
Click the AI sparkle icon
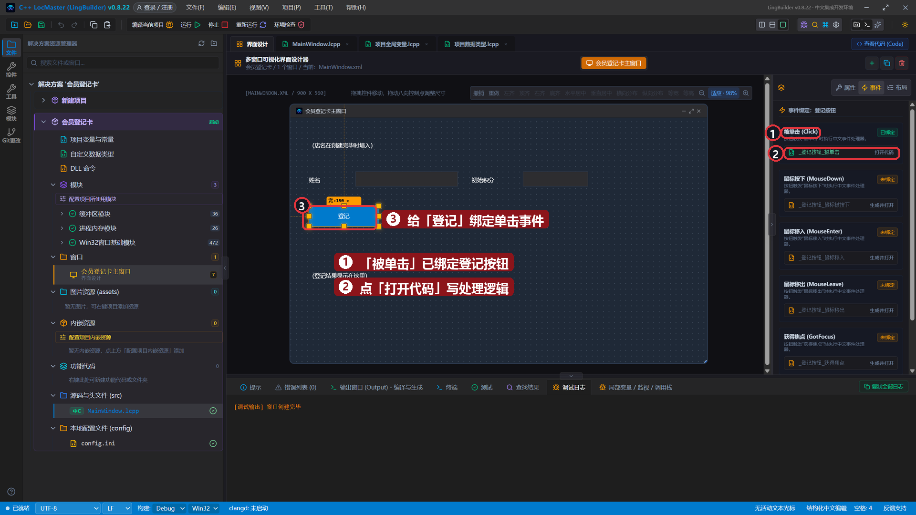(x=878, y=25)
